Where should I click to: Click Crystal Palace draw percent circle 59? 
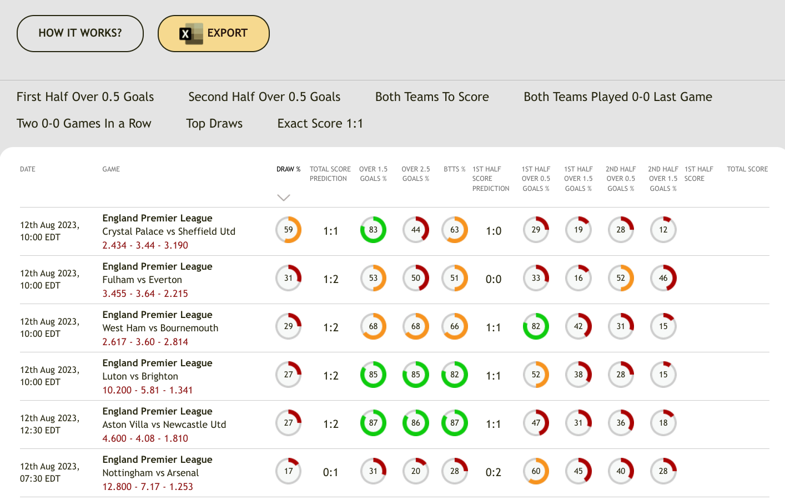(x=289, y=230)
